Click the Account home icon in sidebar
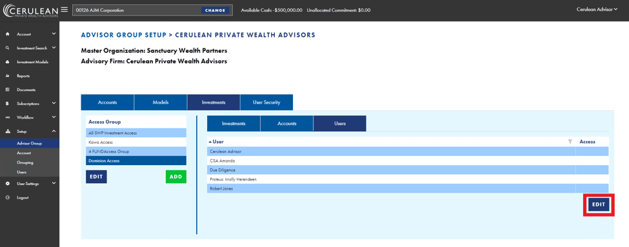The height and width of the screenshot is (247, 629). pos(8,34)
